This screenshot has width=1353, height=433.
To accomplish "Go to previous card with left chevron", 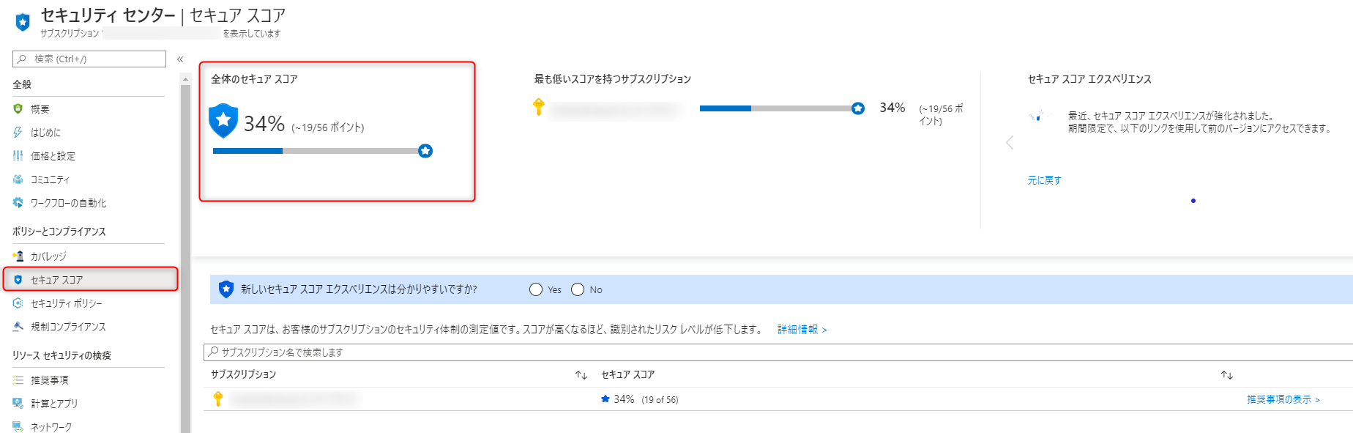I will coord(1010,142).
